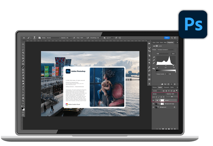Open the brush settings panel icon
The height and width of the screenshot is (146, 213).
tap(40, 38)
